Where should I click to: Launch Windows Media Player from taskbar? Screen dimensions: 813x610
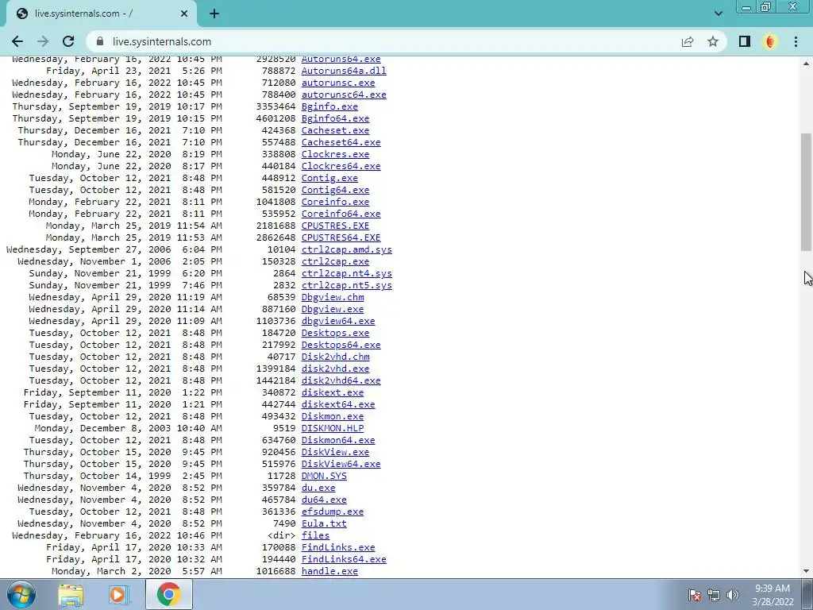coord(118,594)
